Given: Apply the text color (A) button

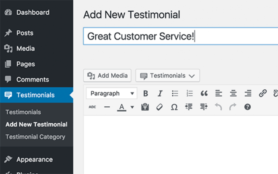Looking at the screenshot, I should (x=122, y=107).
